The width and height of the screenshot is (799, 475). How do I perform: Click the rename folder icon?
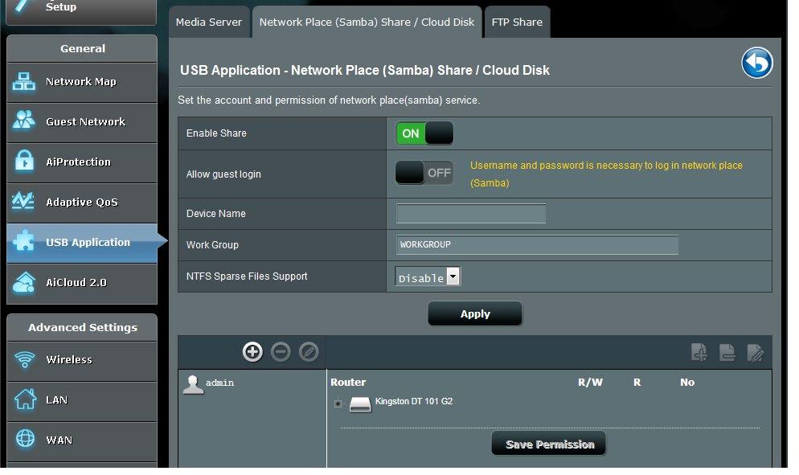click(x=755, y=352)
